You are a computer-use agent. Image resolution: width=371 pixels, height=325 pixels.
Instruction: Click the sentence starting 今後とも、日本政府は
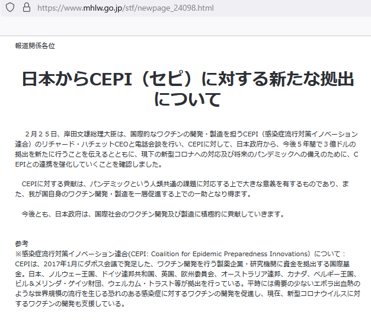pos(153,214)
